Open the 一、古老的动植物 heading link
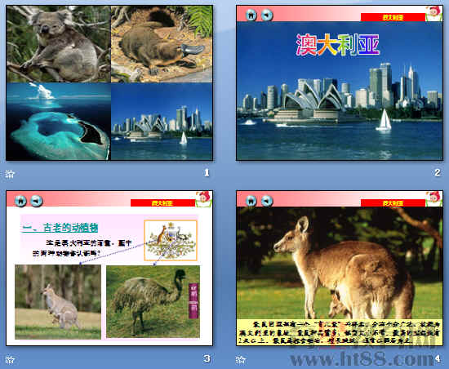Viewport: 449px width, 369px height. (60, 228)
